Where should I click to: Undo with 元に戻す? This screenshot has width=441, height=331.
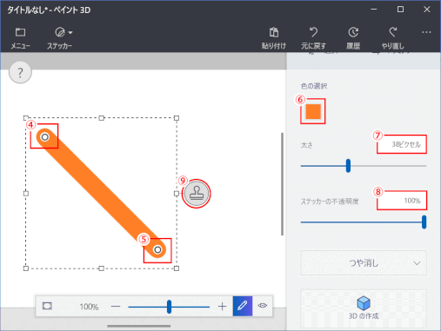tap(313, 38)
